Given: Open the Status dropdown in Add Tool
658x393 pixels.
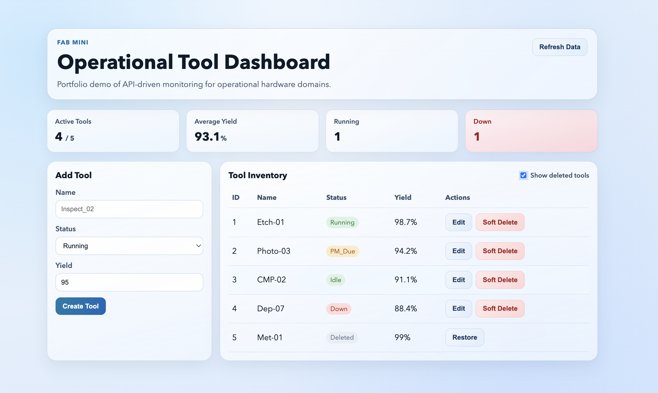Looking at the screenshot, I should click(x=129, y=246).
